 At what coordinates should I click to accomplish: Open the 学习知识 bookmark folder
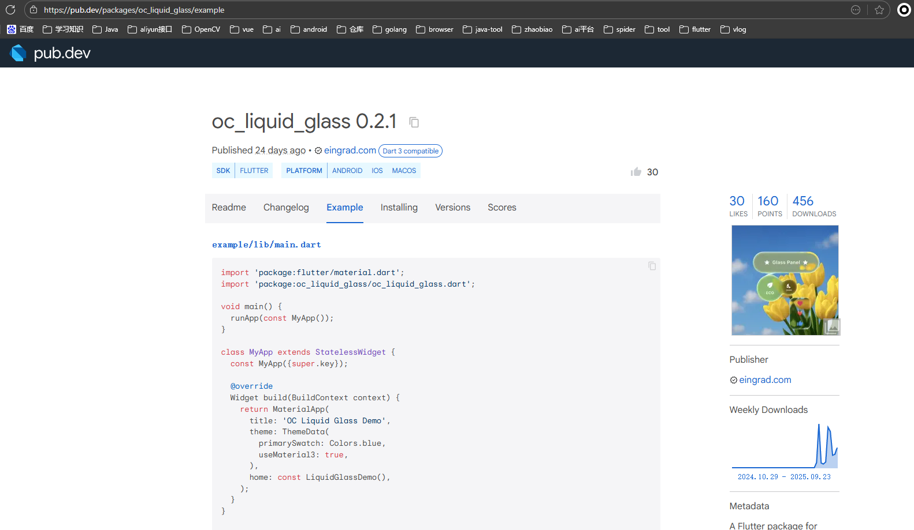[63, 29]
